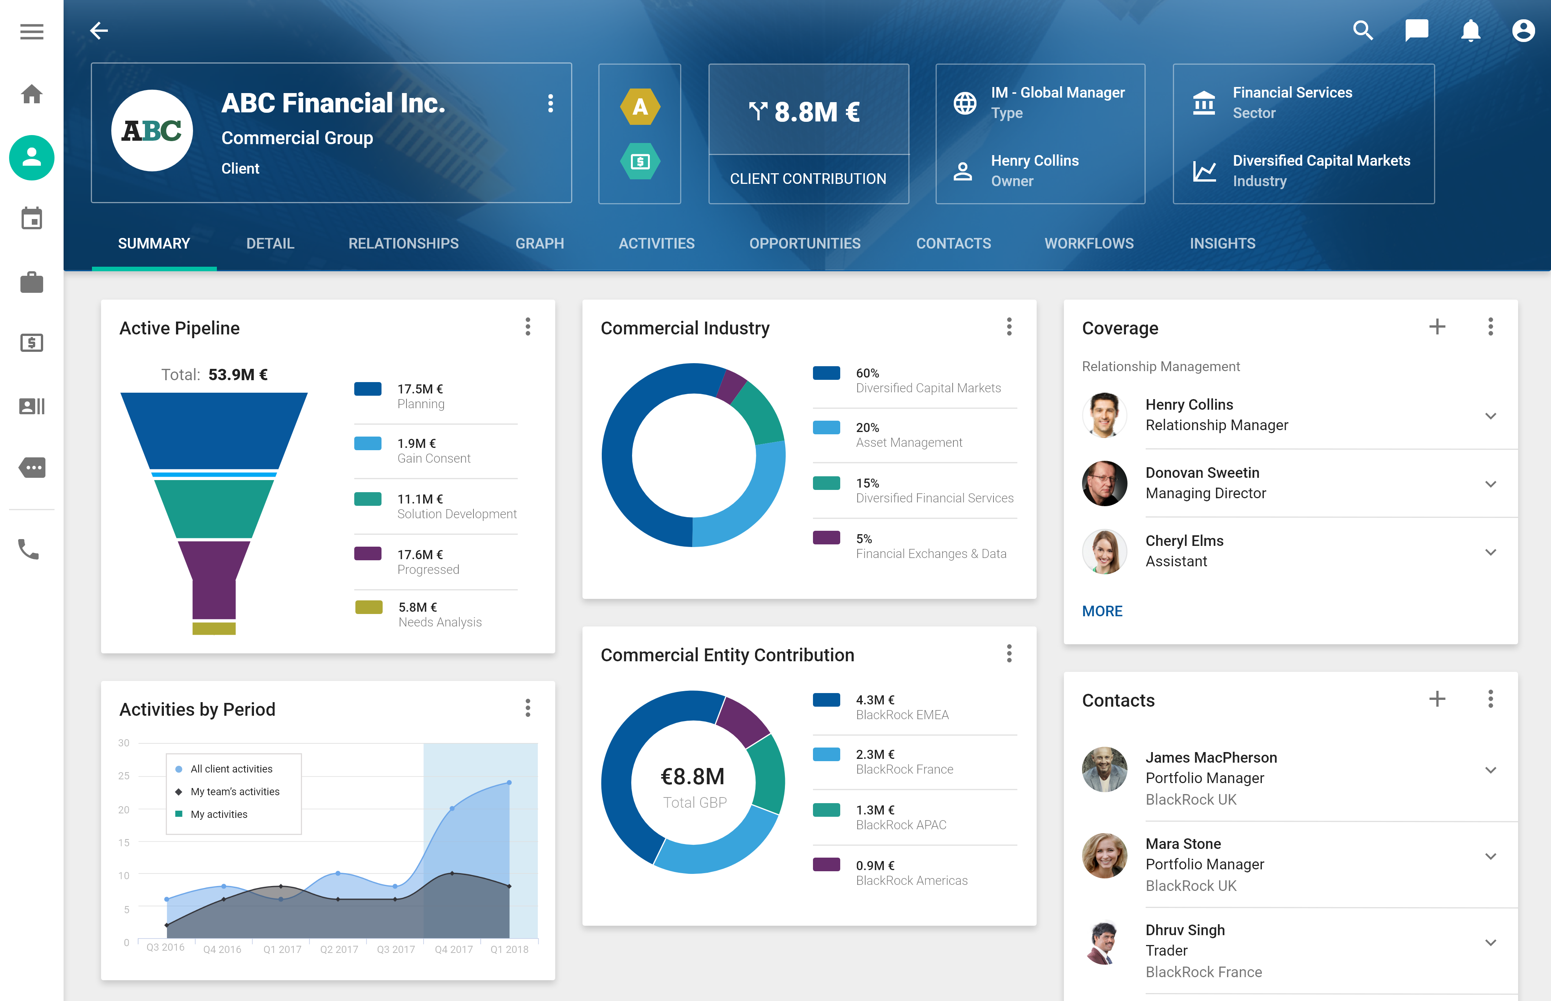Expand James MacPherson contact details
1551x1001 pixels.
(x=1490, y=770)
